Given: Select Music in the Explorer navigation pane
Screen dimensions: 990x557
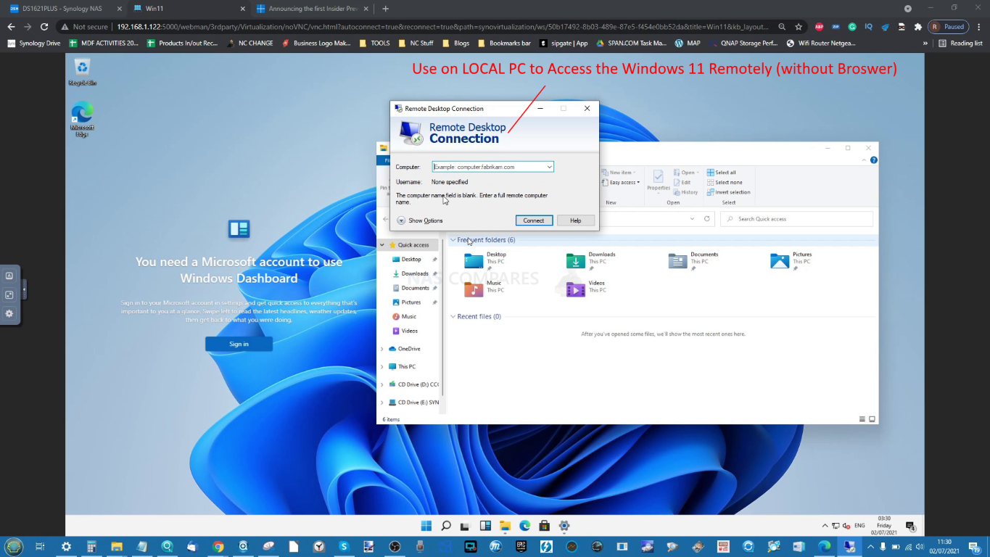Looking at the screenshot, I should tap(405, 316).
